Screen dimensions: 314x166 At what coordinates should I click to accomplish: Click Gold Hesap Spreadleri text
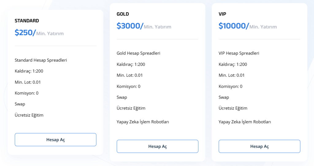point(138,53)
